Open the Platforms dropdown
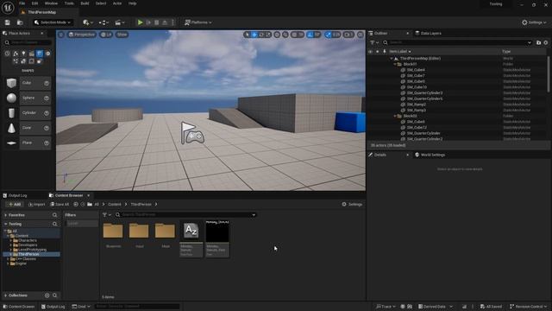The image size is (552, 311). pos(198,22)
